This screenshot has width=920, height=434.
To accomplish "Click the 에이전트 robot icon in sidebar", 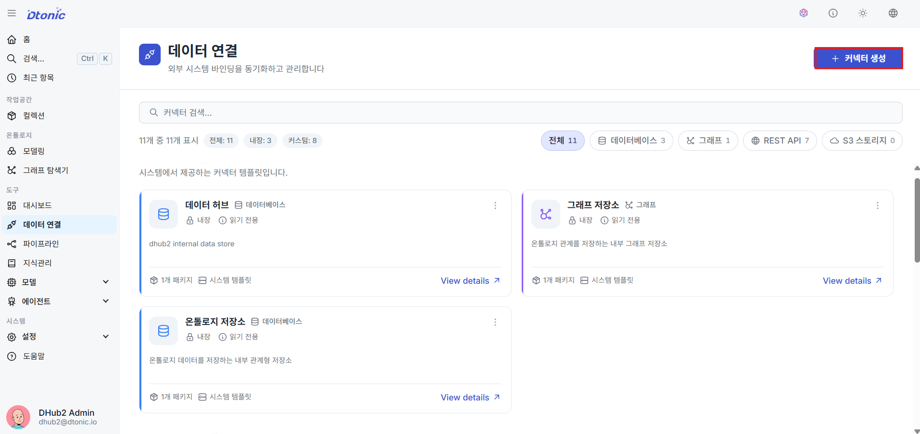I will [12, 301].
